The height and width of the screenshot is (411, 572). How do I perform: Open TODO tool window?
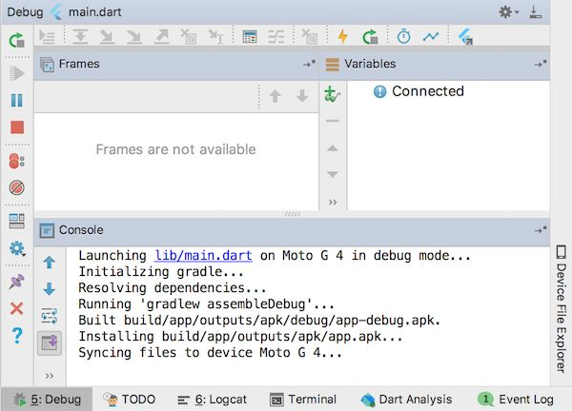129,400
